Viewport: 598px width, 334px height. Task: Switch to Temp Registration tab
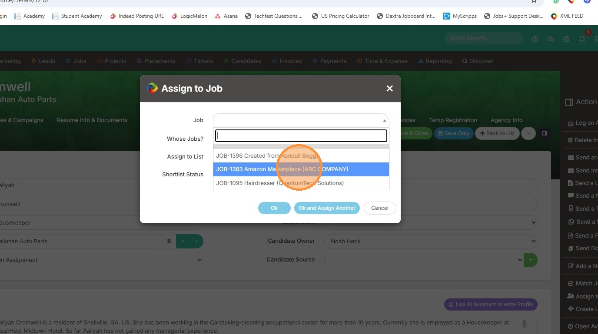tap(453, 120)
